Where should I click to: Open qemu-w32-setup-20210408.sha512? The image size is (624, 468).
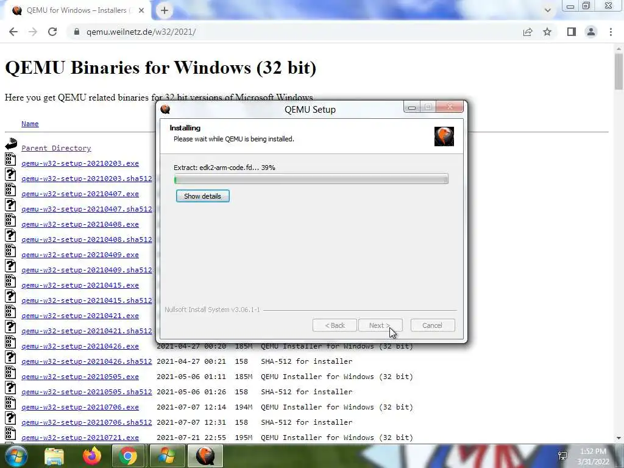(x=87, y=239)
